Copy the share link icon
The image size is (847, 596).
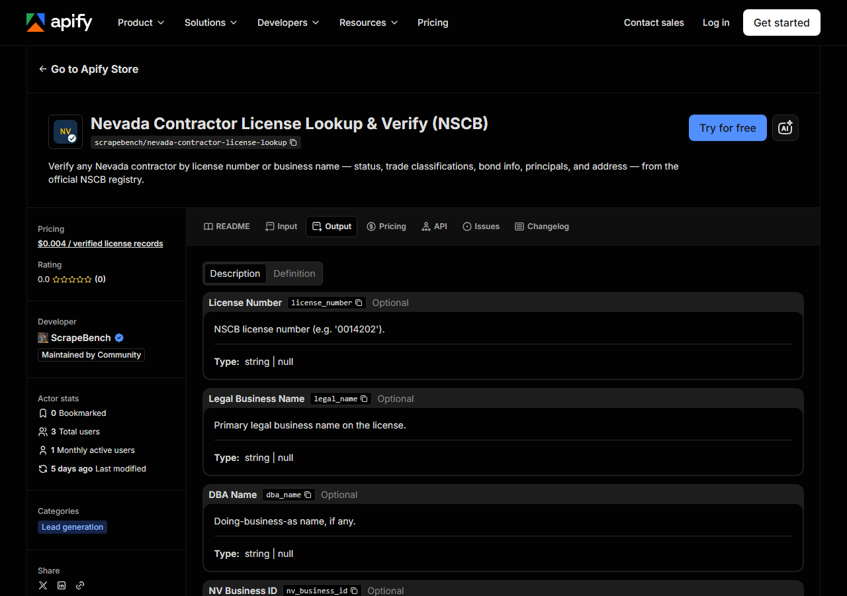click(x=80, y=585)
